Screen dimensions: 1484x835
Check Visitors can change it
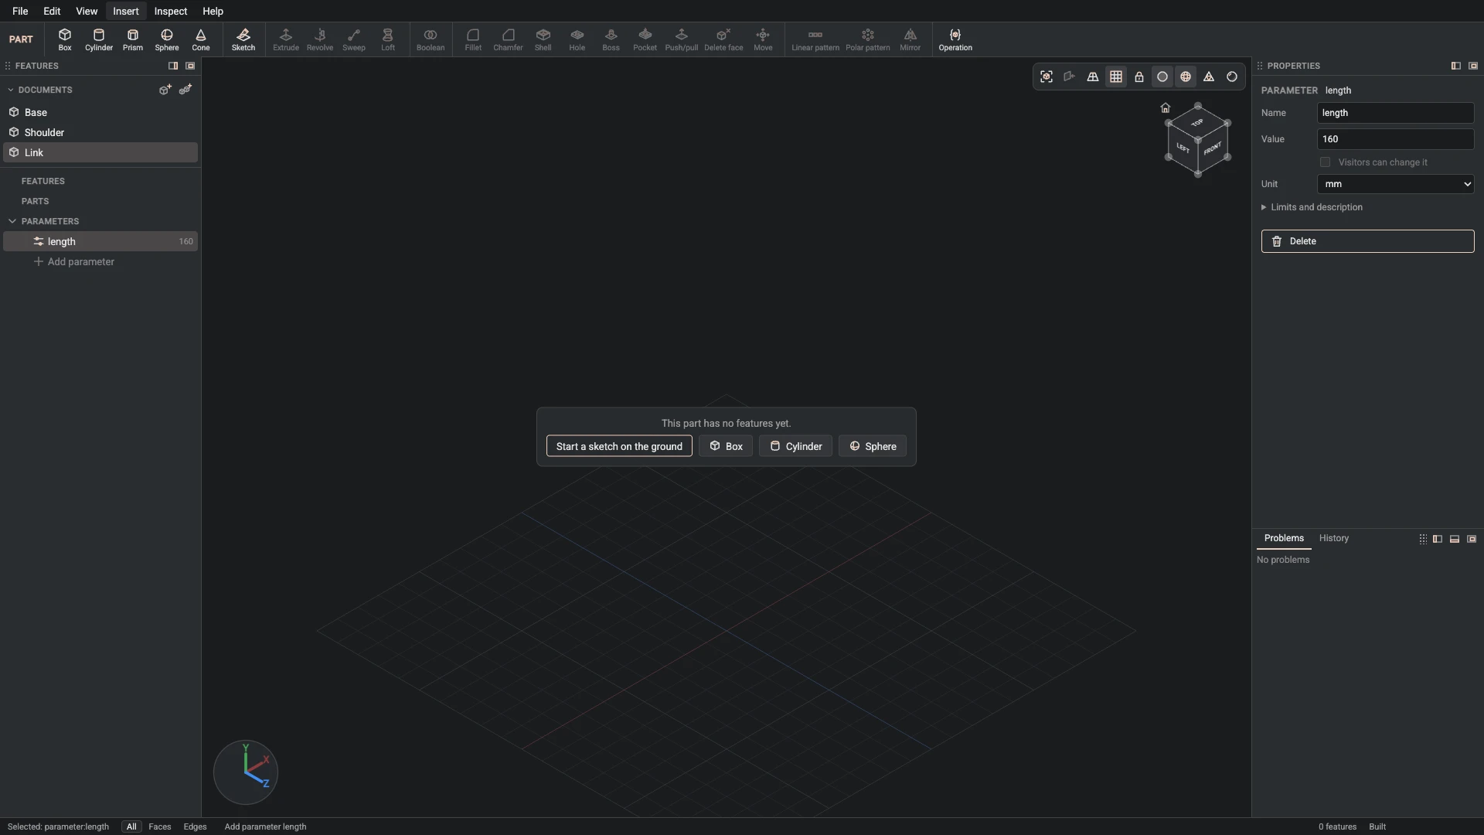[x=1326, y=162]
